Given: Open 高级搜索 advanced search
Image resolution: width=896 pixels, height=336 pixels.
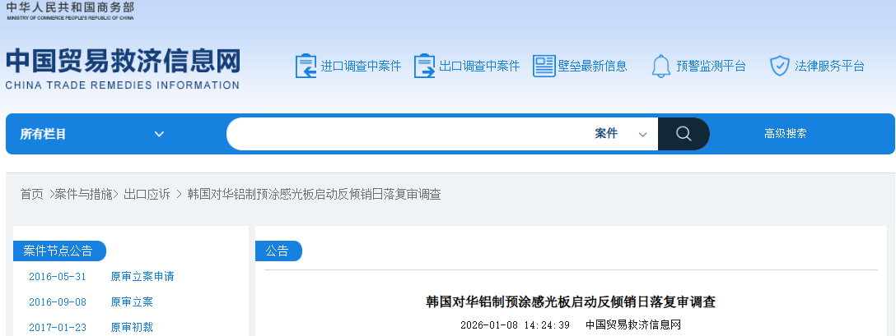Looking at the screenshot, I should [786, 133].
